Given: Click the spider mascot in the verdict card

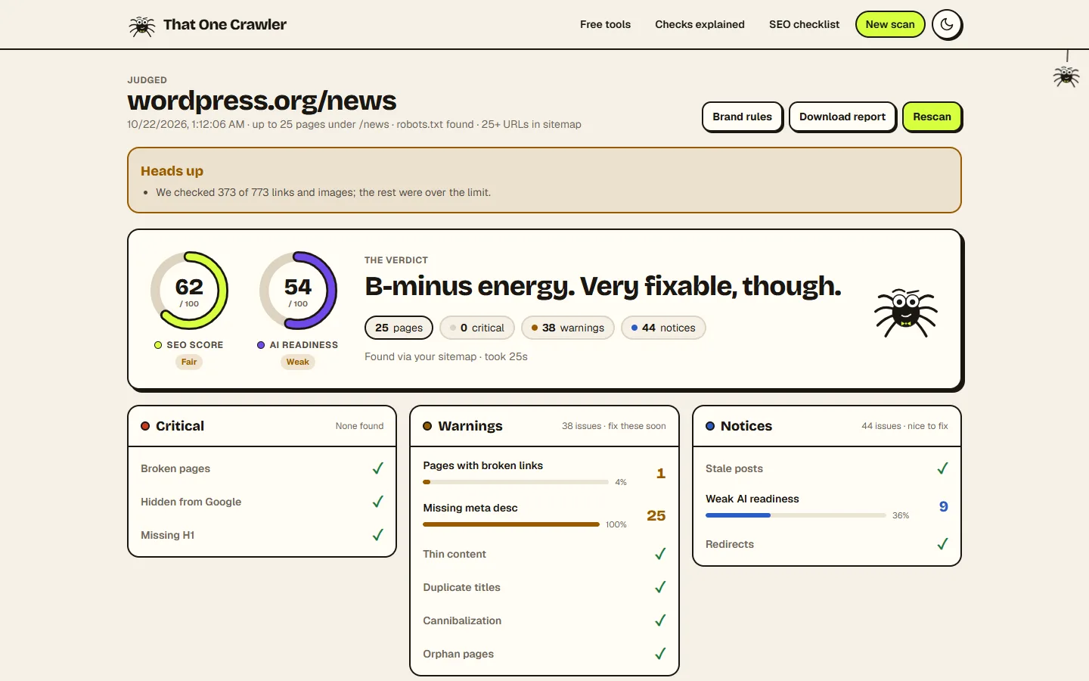Looking at the screenshot, I should tap(906, 312).
